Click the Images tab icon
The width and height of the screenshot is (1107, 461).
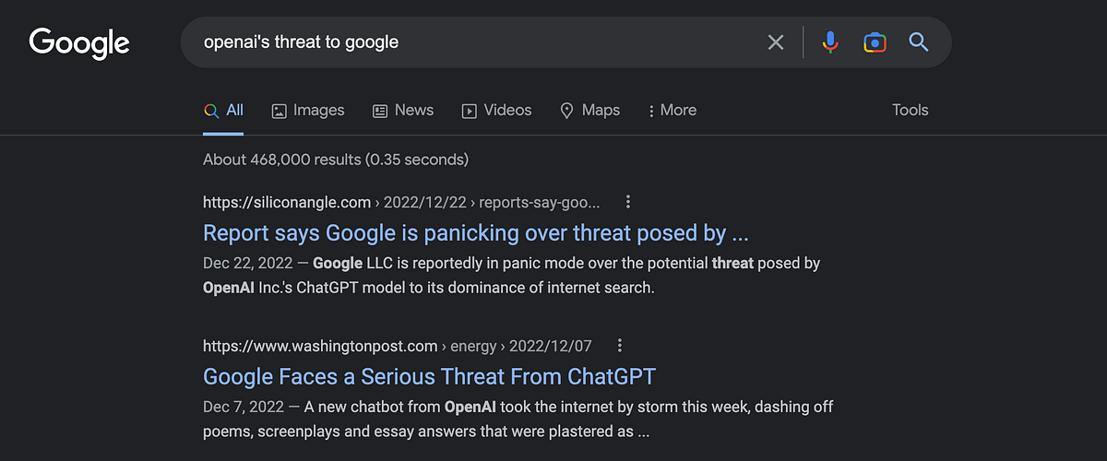(x=279, y=111)
